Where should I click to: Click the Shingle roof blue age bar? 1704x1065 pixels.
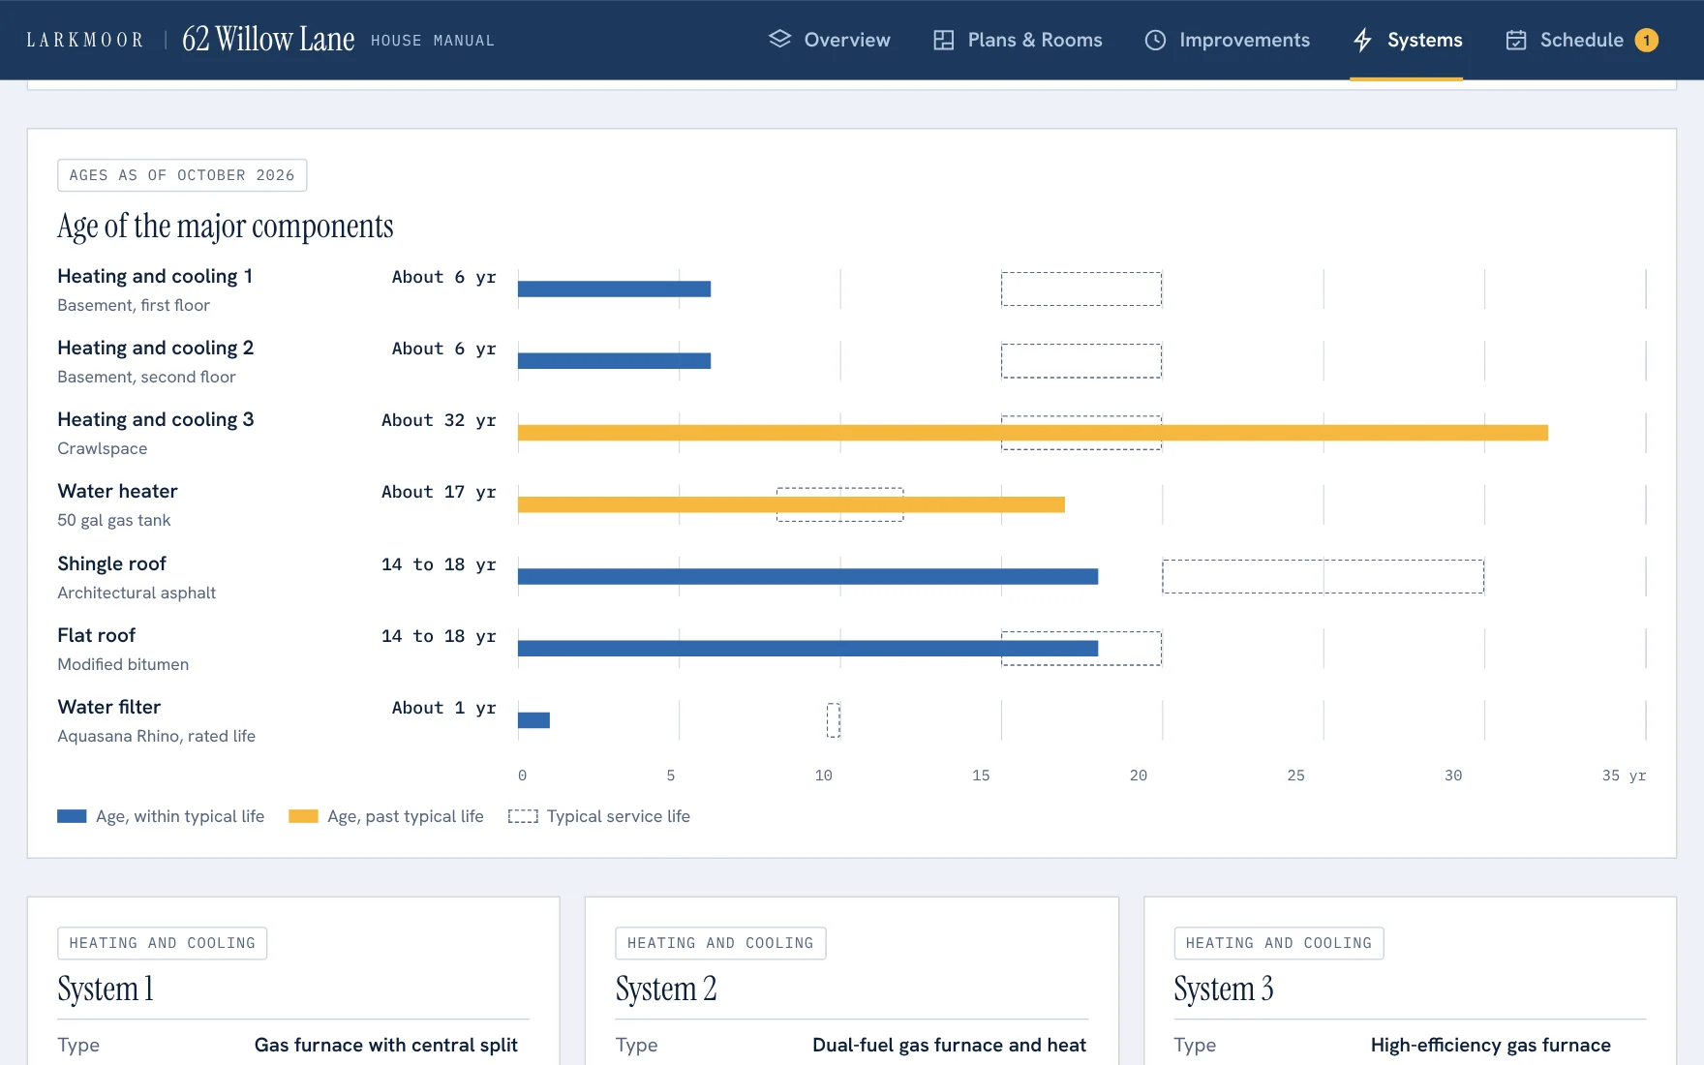[x=807, y=576]
